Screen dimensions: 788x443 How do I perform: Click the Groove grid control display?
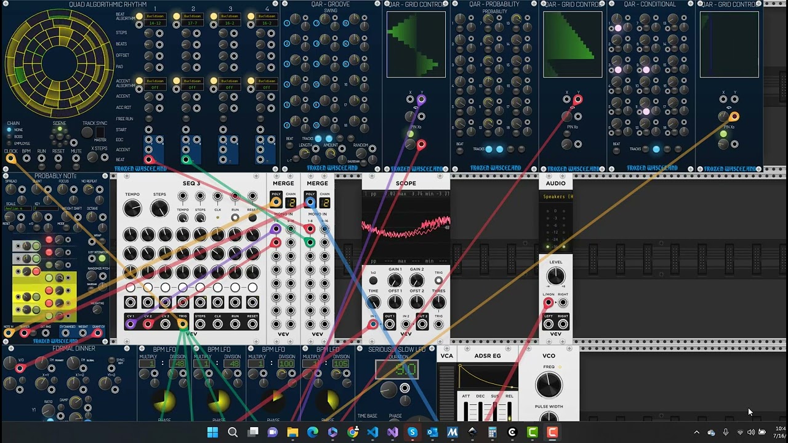tap(416, 44)
